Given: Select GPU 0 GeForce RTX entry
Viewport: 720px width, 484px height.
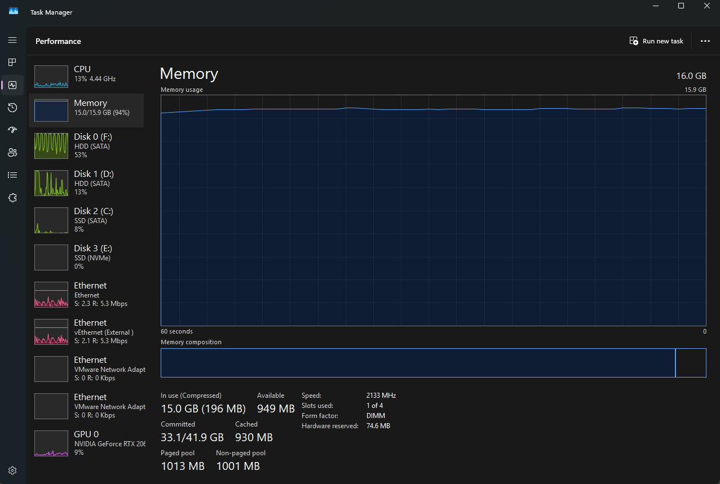Looking at the screenshot, I should [86, 444].
